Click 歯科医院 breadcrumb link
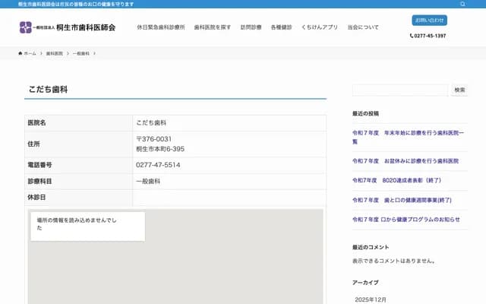The width and height of the screenshot is (486, 304). point(54,54)
